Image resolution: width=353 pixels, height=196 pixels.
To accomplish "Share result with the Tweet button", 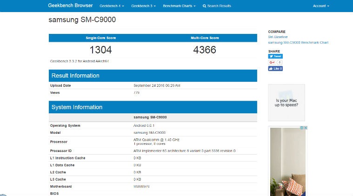I will (x=275, y=56).
